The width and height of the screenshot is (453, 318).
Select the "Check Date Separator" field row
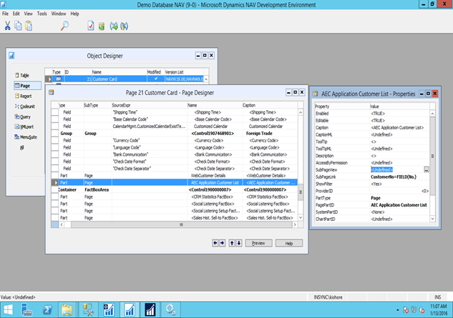point(175,169)
